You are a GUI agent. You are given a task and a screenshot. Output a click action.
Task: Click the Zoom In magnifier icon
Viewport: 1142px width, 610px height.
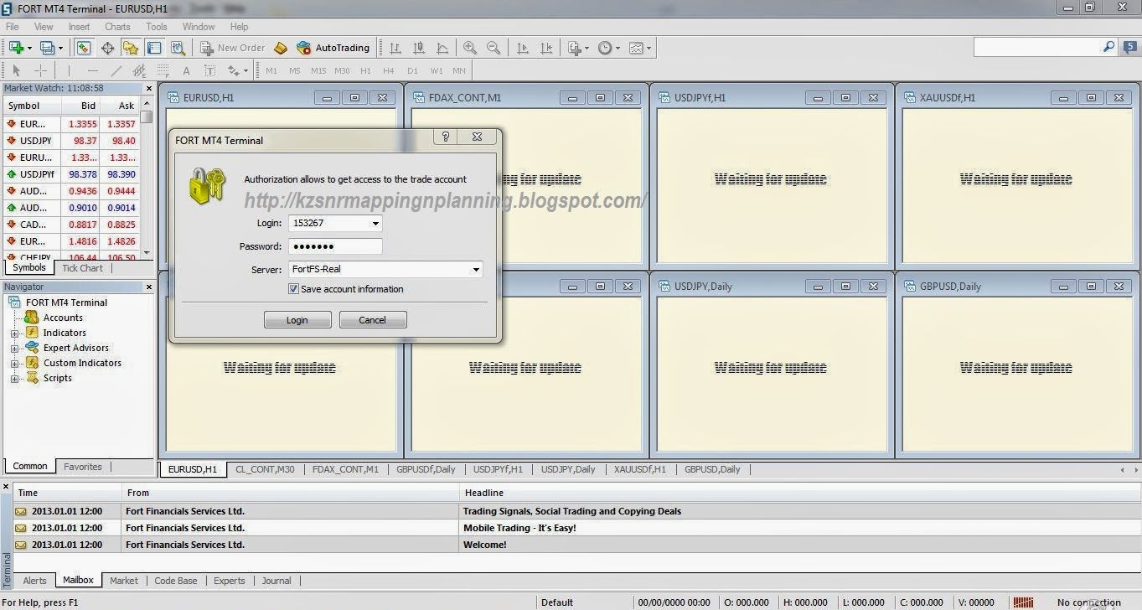point(470,48)
